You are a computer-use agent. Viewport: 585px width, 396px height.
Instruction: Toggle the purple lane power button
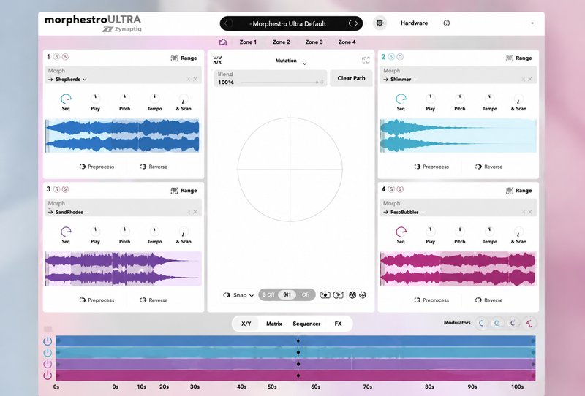(48, 364)
